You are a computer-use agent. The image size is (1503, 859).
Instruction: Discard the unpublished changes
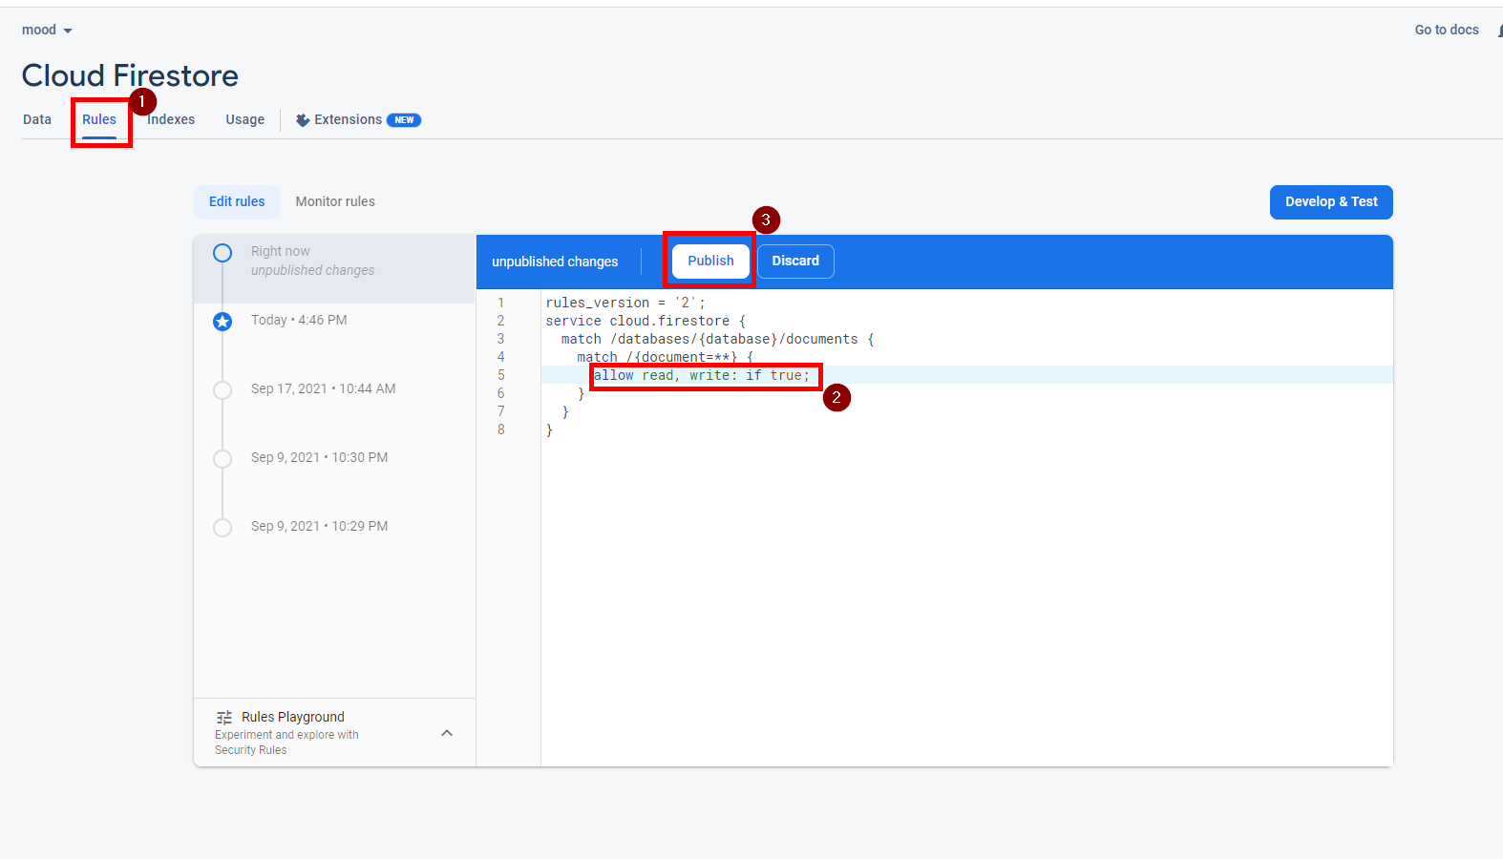(x=795, y=262)
